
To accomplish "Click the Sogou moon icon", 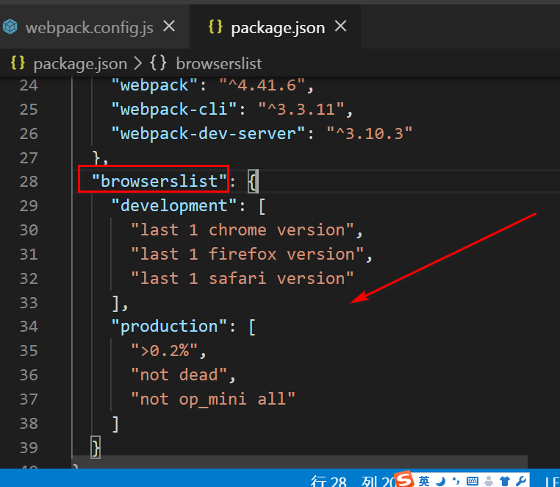I will point(441,481).
